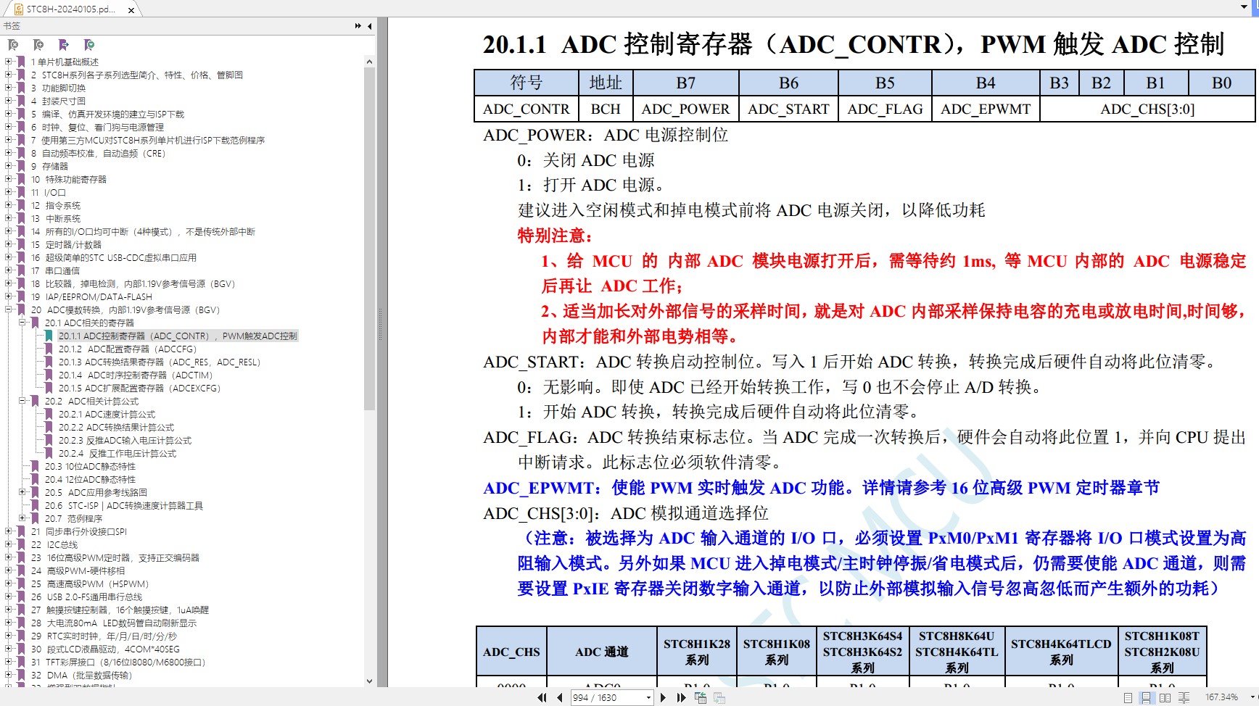Open bookmark 20.2.4 反推工作电压计算公式
1259x706 pixels.
117,453
